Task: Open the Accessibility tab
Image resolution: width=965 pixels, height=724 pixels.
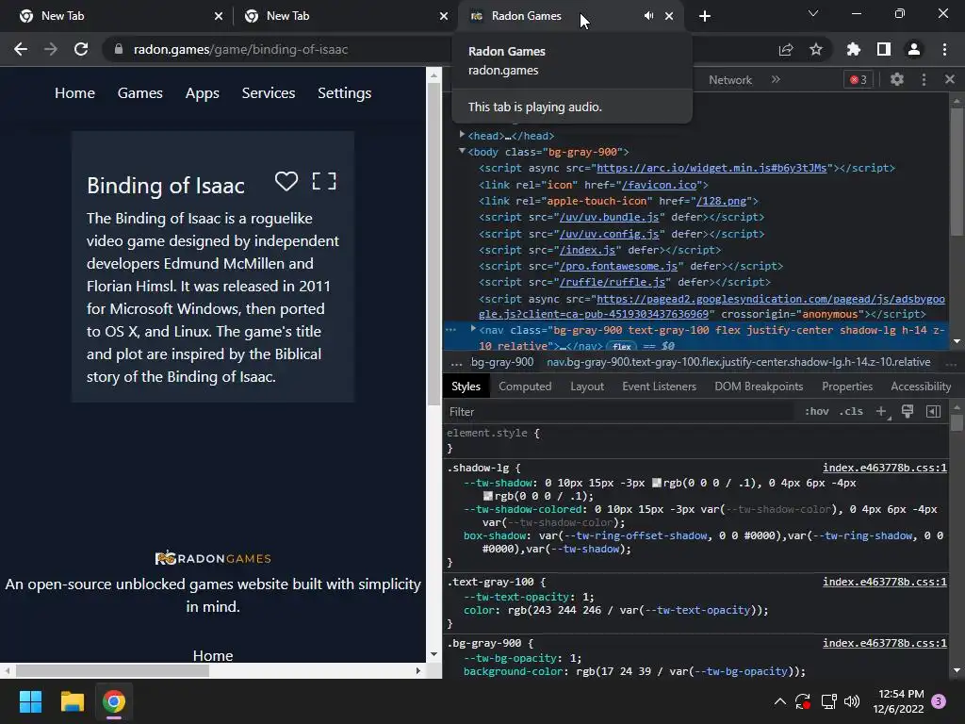Action: 921,386
